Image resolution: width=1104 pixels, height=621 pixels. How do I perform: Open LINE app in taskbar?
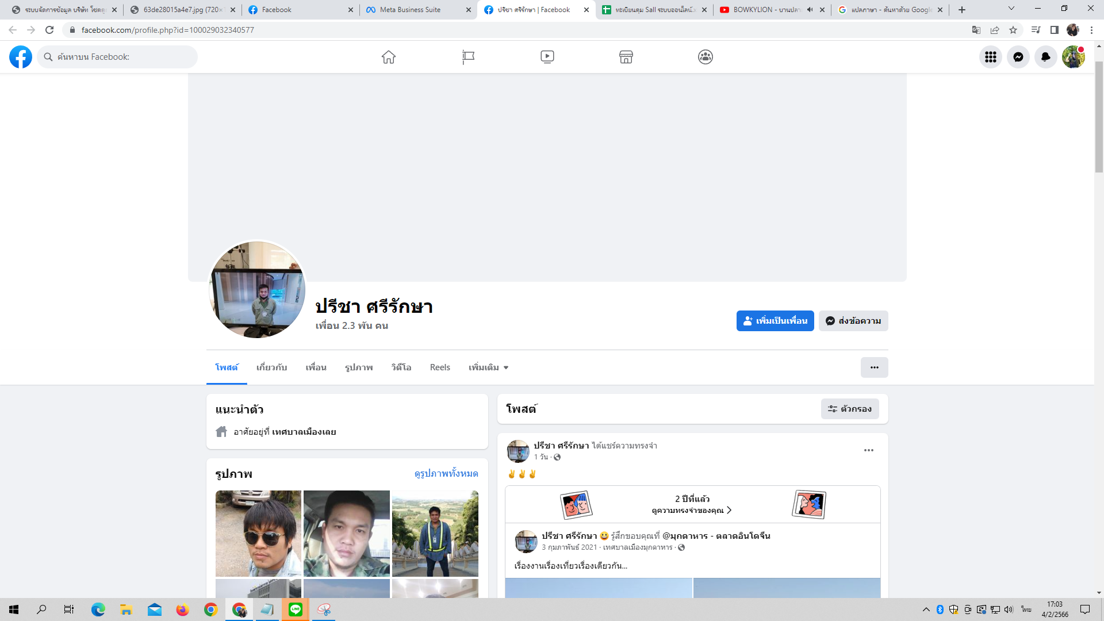[x=296, y=609]
